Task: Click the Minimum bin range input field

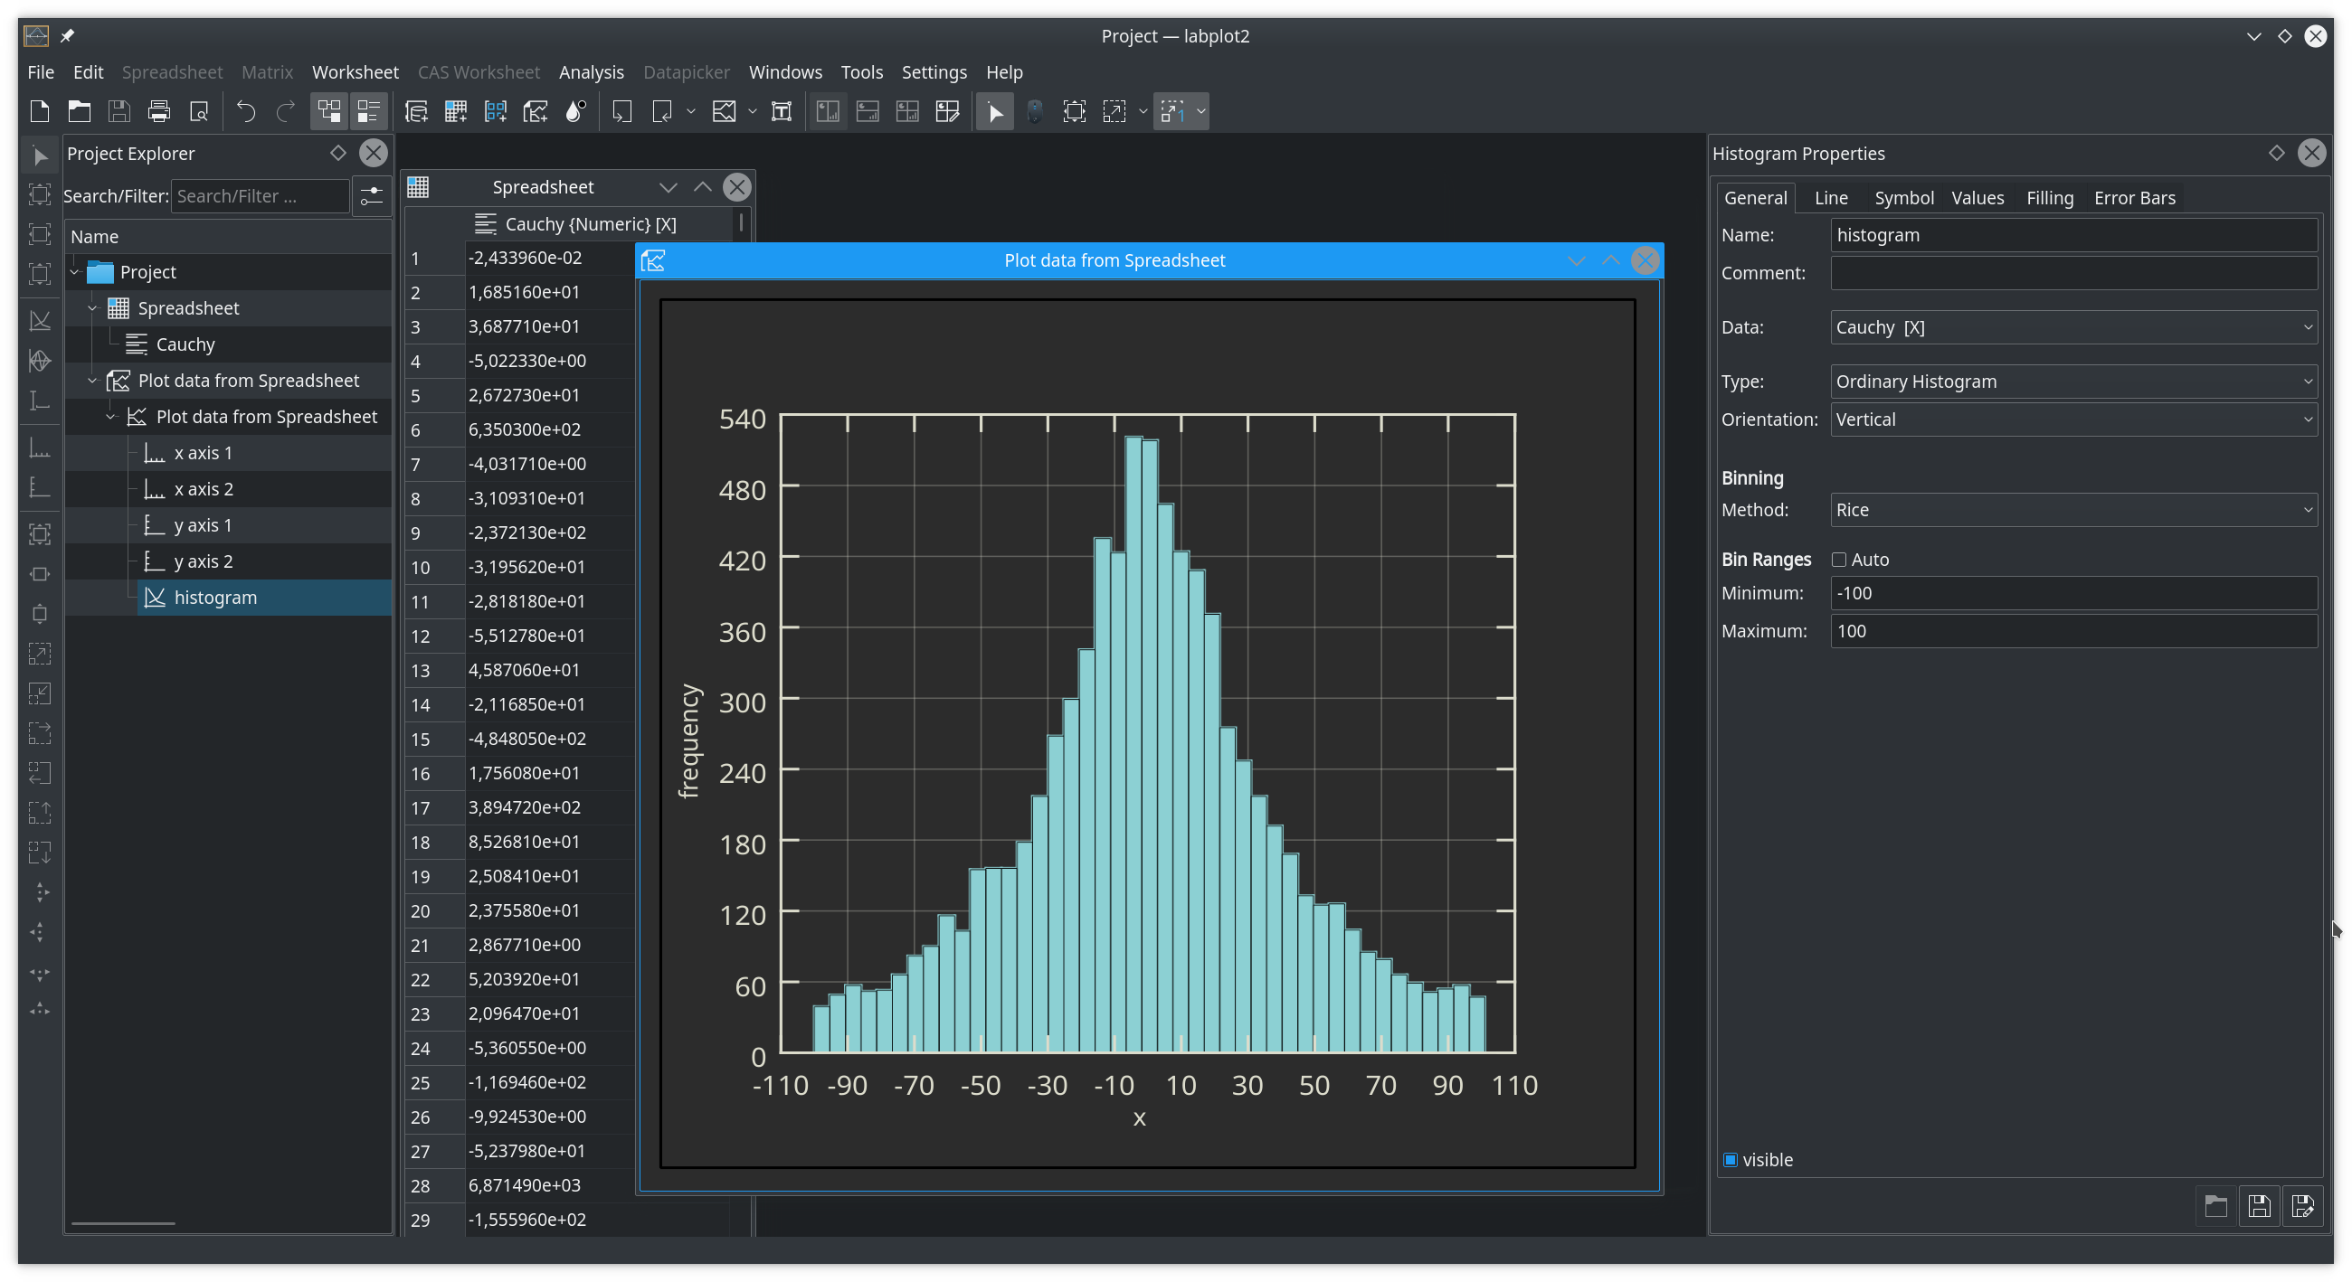Action: coord(2072,593)
